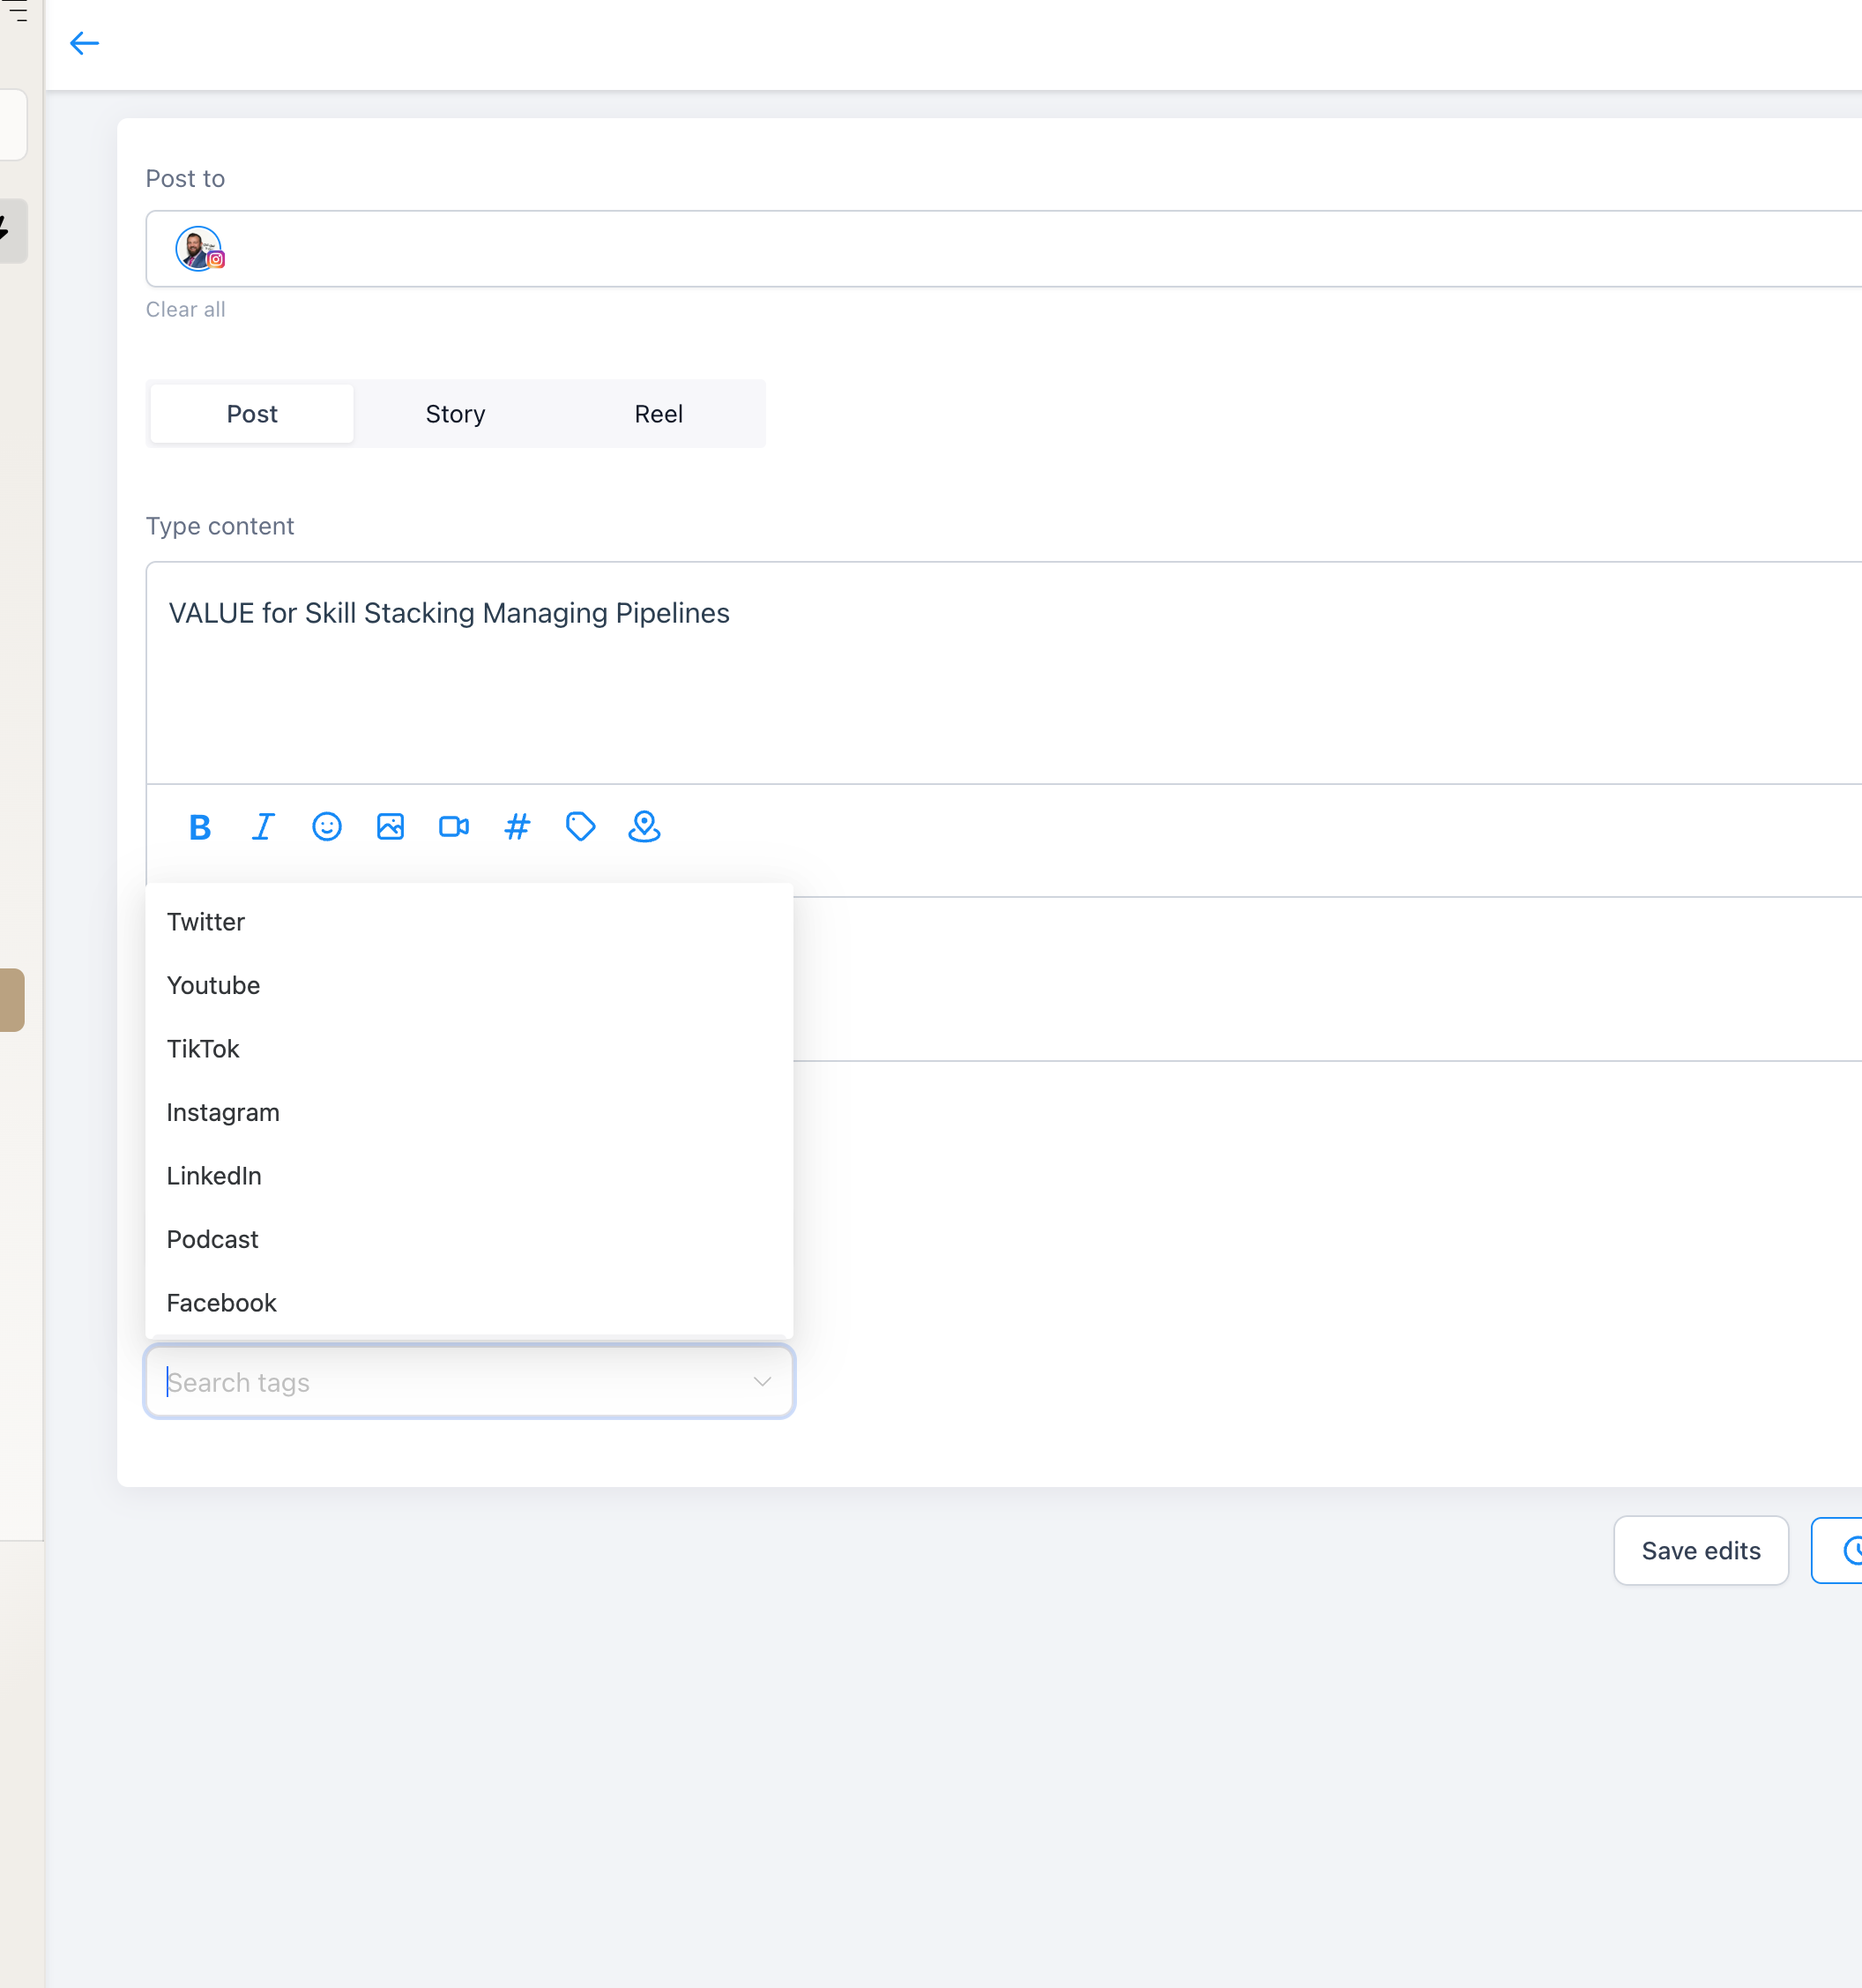Add a location with the pin icon
The width and height of the screenshot is (1862, 1988).
pos(644,827)
